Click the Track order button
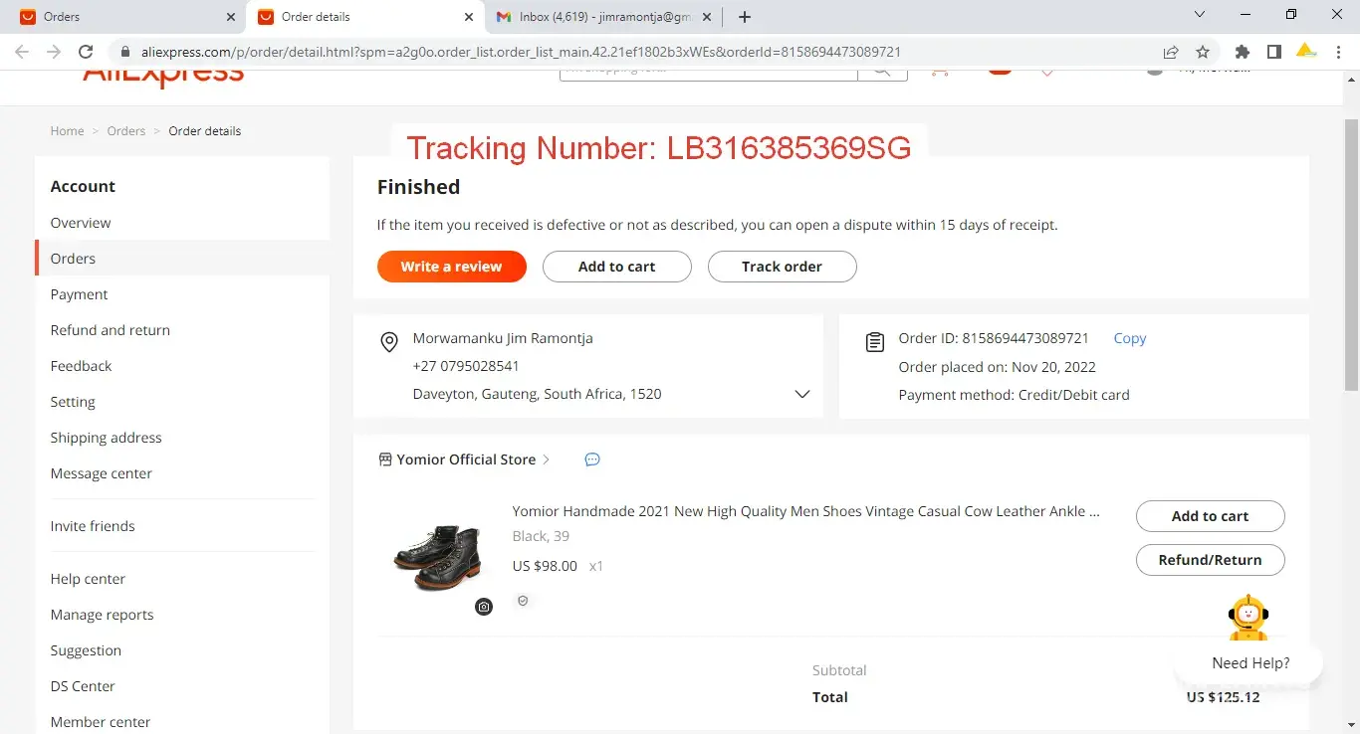 coord(782,267)
